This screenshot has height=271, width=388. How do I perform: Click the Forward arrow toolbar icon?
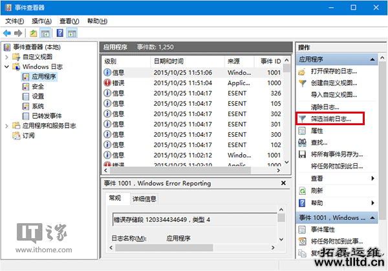(x=18, y=33)
